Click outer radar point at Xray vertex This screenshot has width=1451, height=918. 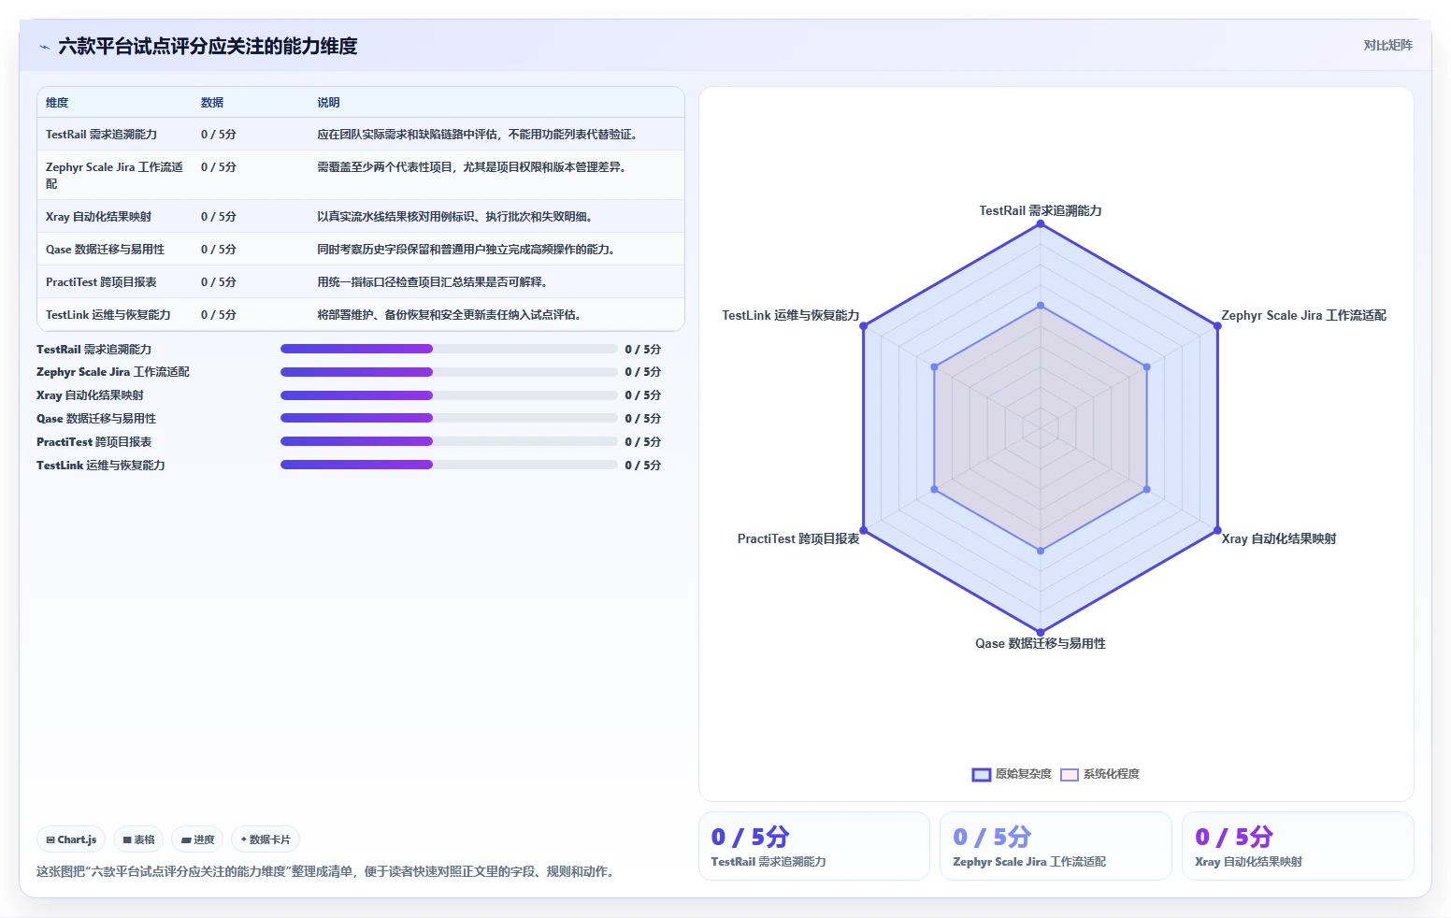pyautogui.click(x=1217, y=531)
